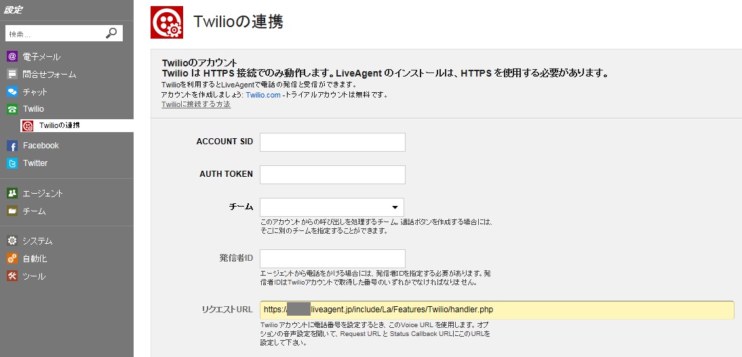Click the Twitter bird icon

click(x=12, y=163)
